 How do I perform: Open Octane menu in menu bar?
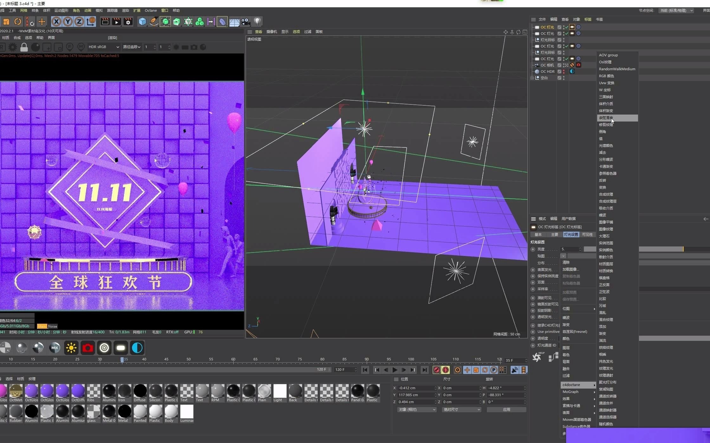click(x=151, y=10)
